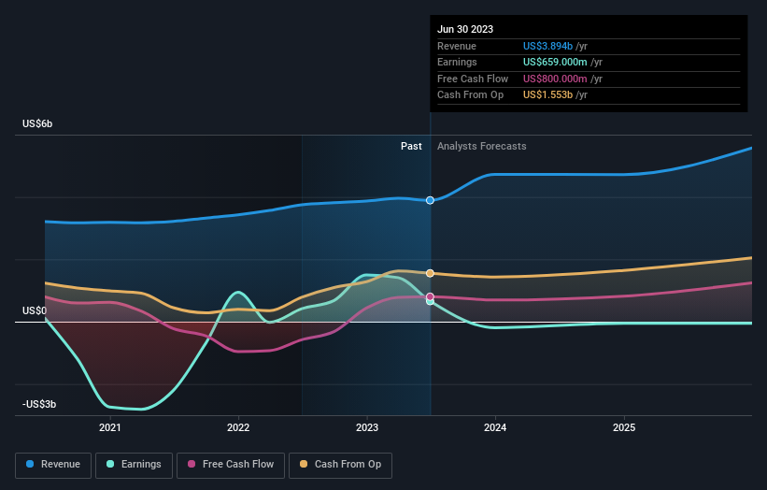
Task: Click the Past label on chart
Action: tap(411, 147)
